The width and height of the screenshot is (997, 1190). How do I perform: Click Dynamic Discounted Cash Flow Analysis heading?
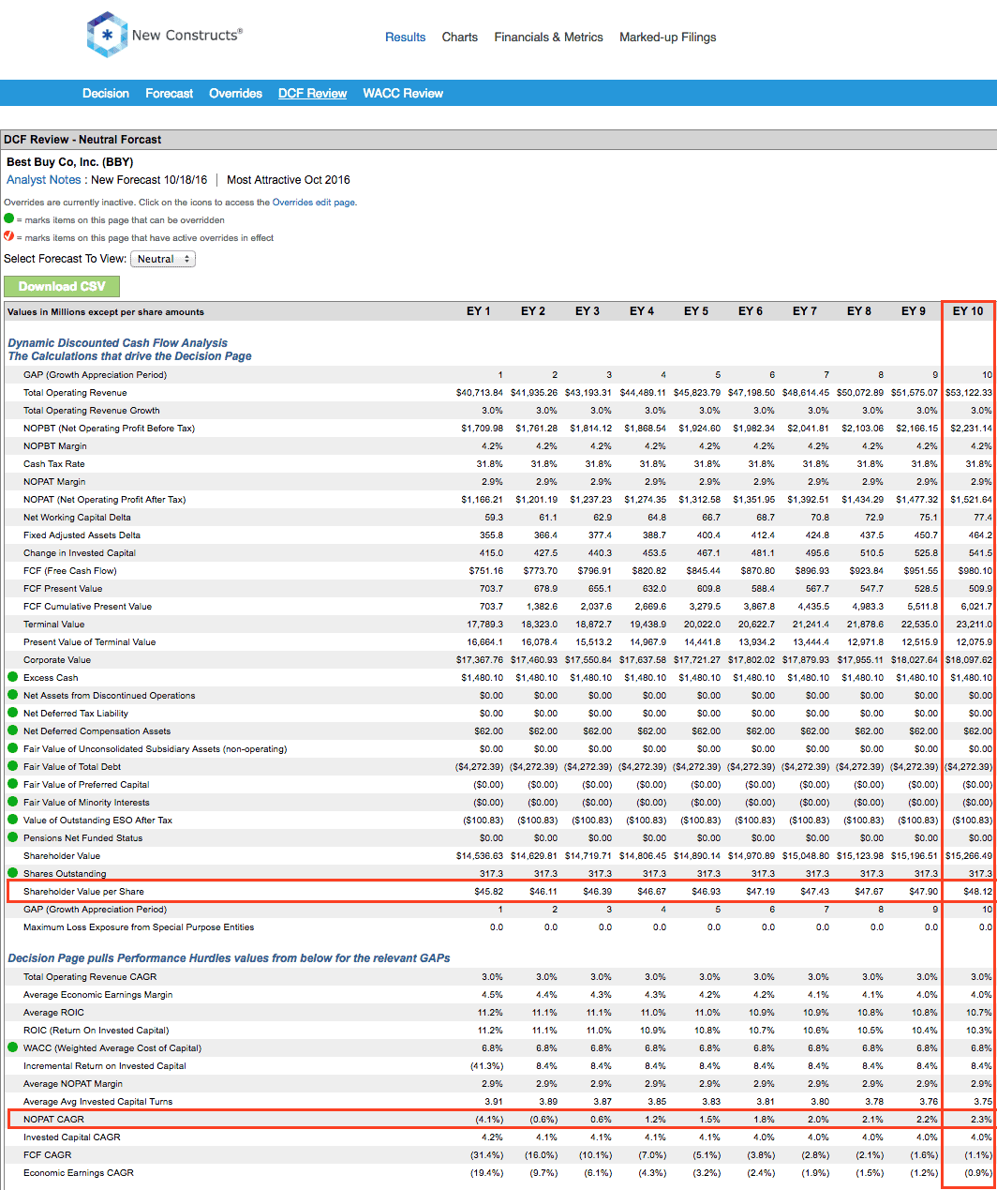pos(118,343)
